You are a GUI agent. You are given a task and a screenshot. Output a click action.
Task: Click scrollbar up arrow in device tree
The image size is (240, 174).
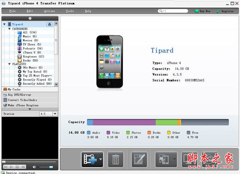pyautogui.click(x=56, y=23)
